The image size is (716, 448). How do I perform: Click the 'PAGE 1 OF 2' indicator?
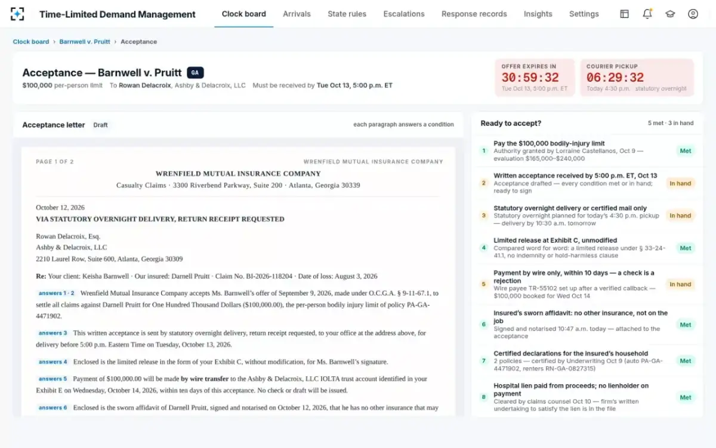(x=55, y=161)
